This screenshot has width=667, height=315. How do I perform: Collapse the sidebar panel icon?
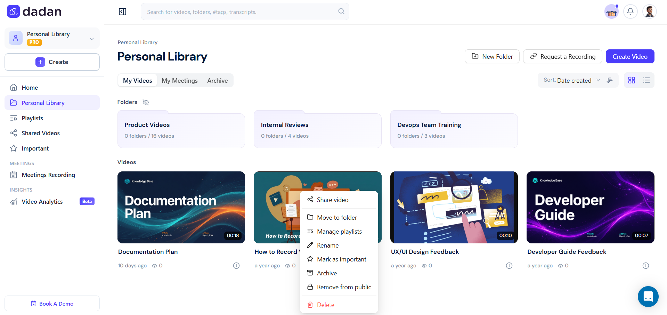click(123, 12)
